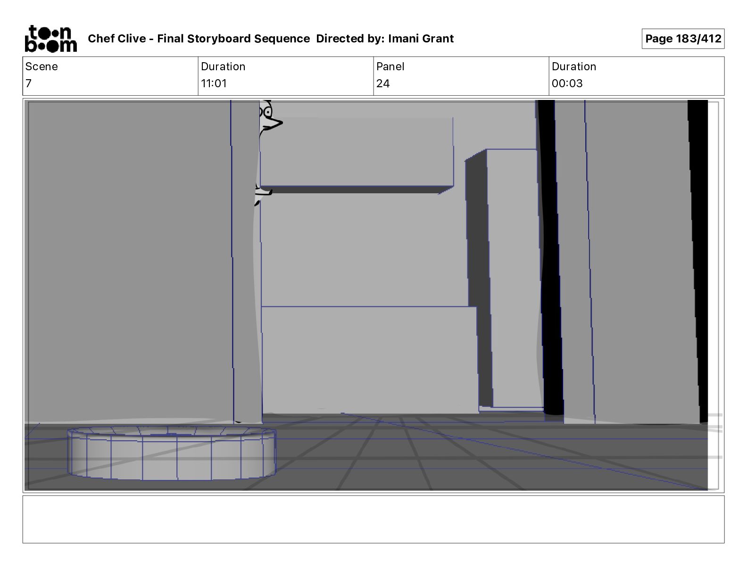The width and height of the screenshot is (747, 577).
Task: Click the empty notes box below the panel
Action: pyautogui.click(x=373, y=519)
